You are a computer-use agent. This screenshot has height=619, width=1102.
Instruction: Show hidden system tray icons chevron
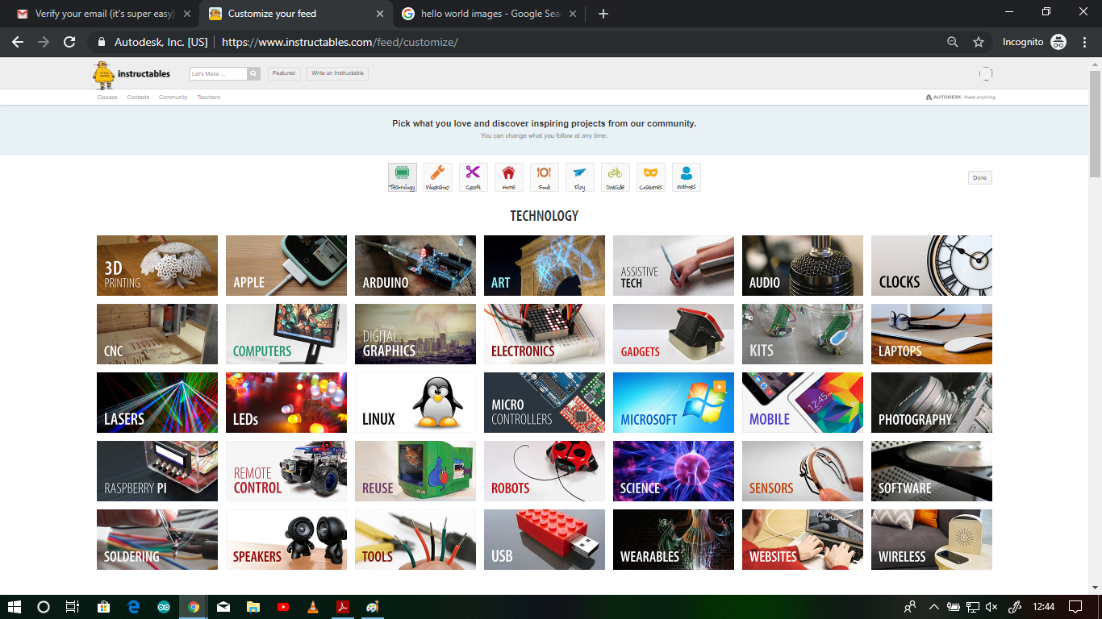pos(933,607)
